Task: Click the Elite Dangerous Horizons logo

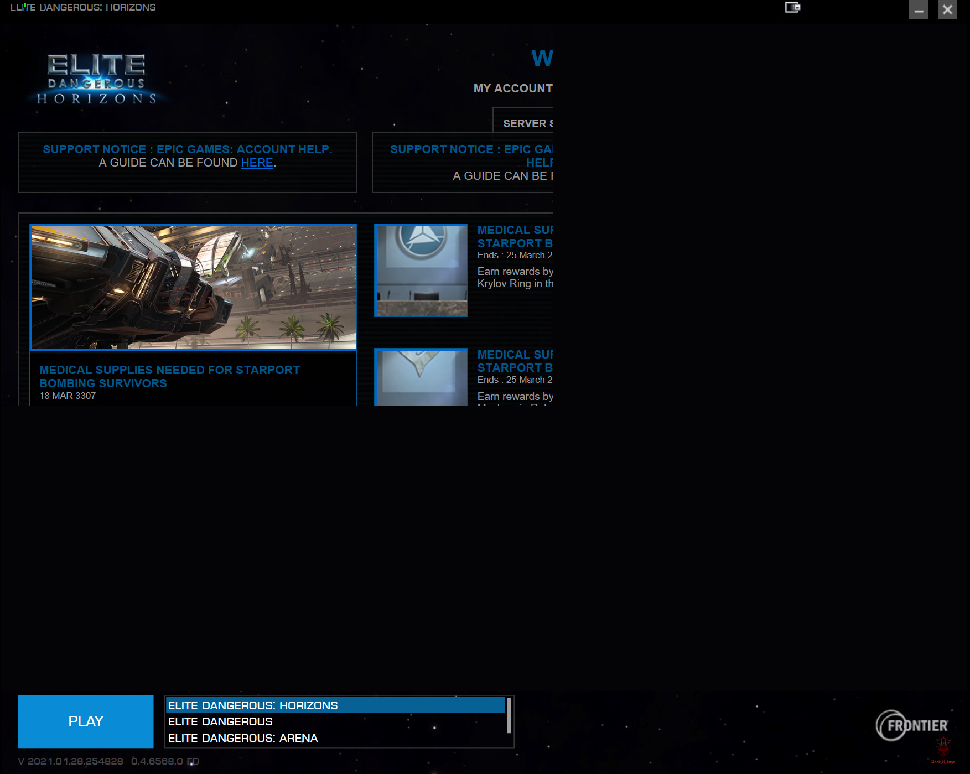Action: (x=97, y=79)
